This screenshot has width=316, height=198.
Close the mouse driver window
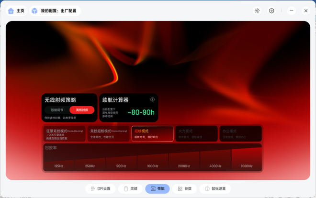(306, 11)
